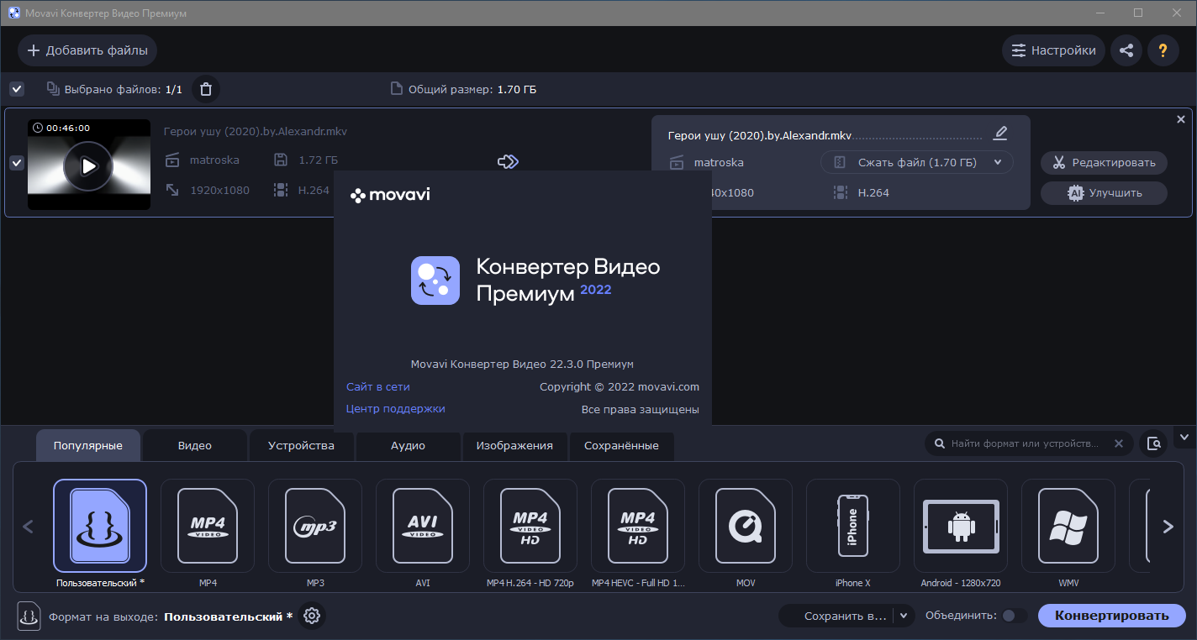Select MP4 HEVC - Full HD preset
The image size is (1197, 640).
(x=638, y=526)
